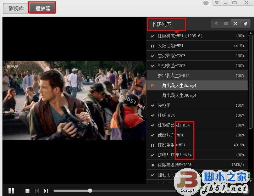Select 炸弹!炸弹!-MP4 in download list
Image resolution: width=254 pixels, height=196 pixels.
[x=197, y=155]
